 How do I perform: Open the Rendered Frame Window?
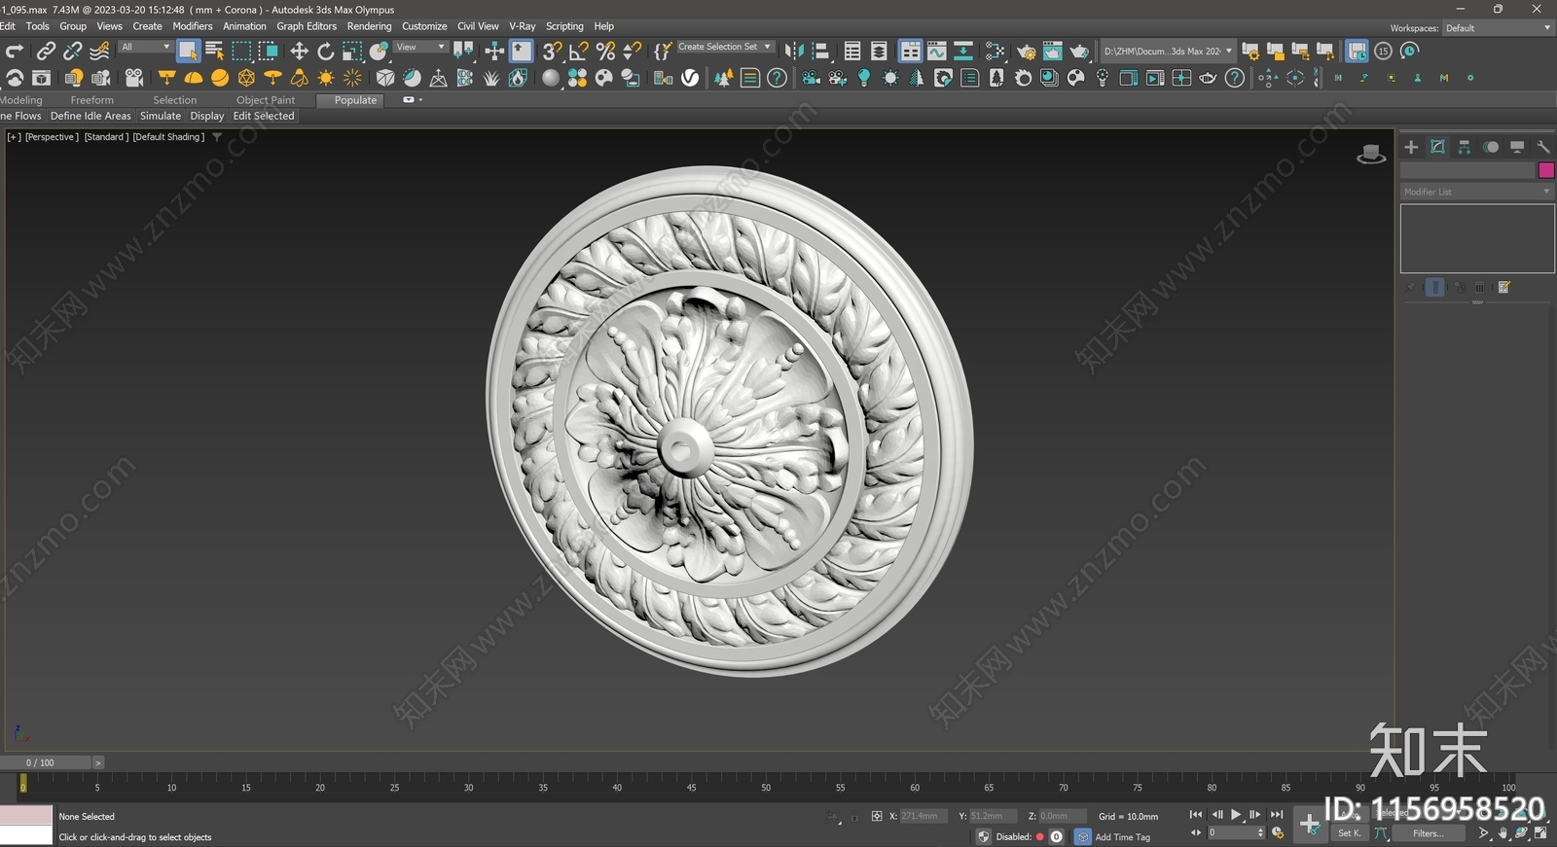pyautogui.click(x=1052, y=51)
